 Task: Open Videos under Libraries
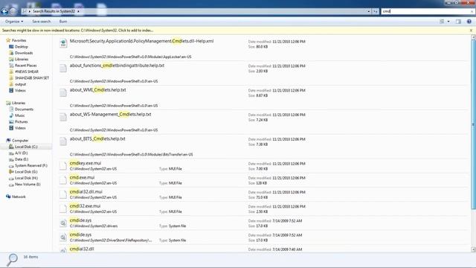pos(20,128)
